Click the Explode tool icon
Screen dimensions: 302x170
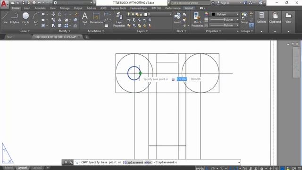75,20
